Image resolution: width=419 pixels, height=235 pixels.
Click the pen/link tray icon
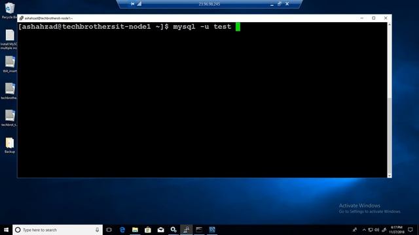pyautogui.click(x=384, y=230)
